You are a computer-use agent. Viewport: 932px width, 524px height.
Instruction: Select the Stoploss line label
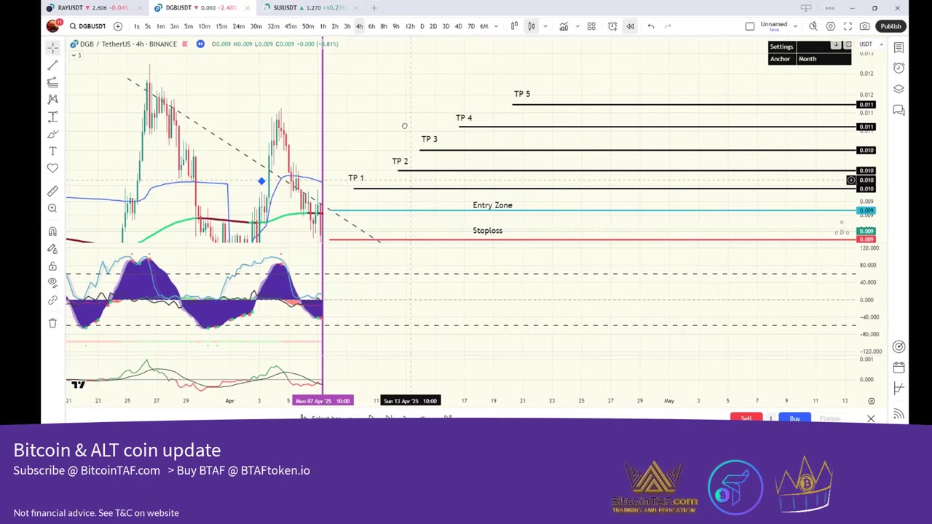point(487,231)
